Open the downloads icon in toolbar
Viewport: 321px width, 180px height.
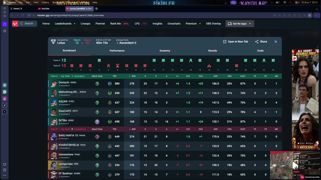[x=299, y=15]
